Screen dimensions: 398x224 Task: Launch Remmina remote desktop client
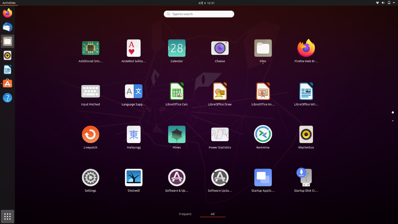(x=263, y=134)
